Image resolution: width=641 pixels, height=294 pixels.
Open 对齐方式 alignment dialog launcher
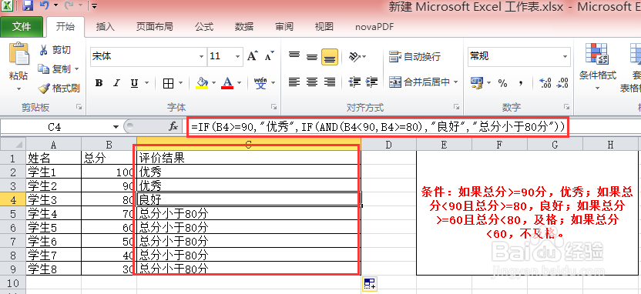click(456, 107)
